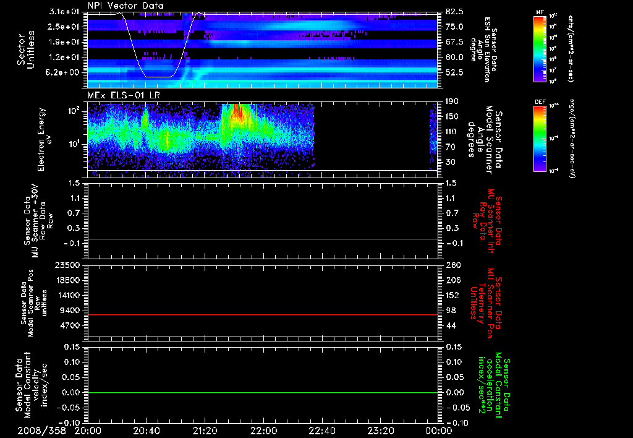The width and height of the screenshot is (633, 438).
Task: Click the "82.5" elevation angle tick
Action: tap(454, 12)
